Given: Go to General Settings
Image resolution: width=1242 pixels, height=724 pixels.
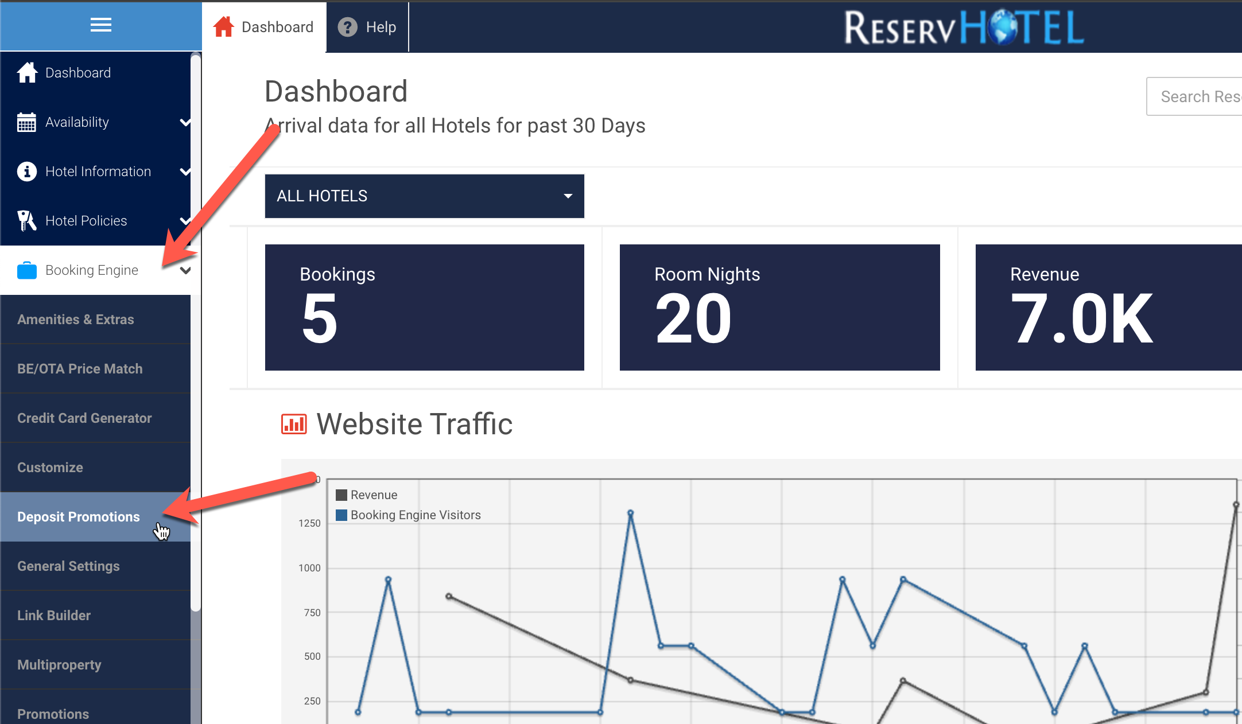Looking at the screenshot, I should point(68,566).
